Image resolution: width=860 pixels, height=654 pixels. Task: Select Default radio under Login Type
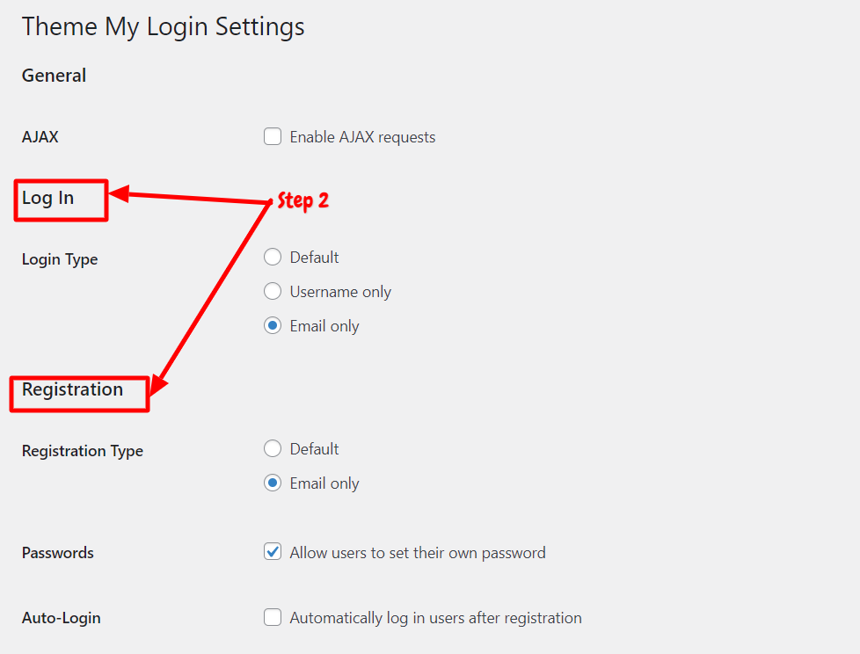(x=273, y=257)
